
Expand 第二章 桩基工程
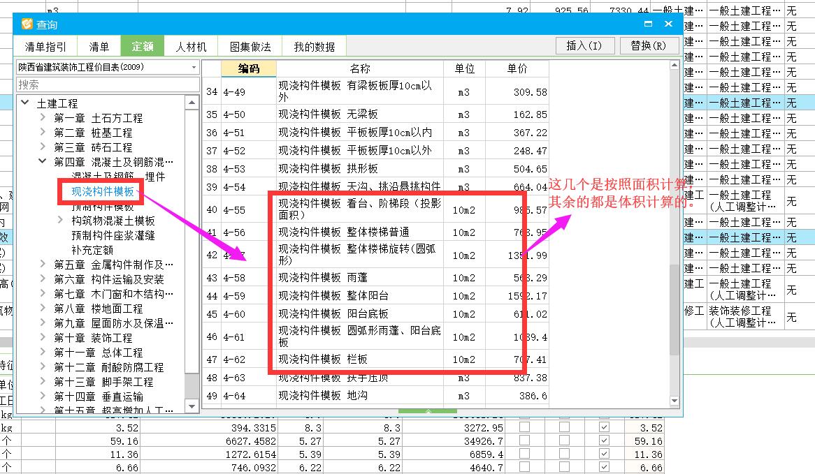(43, 132)
